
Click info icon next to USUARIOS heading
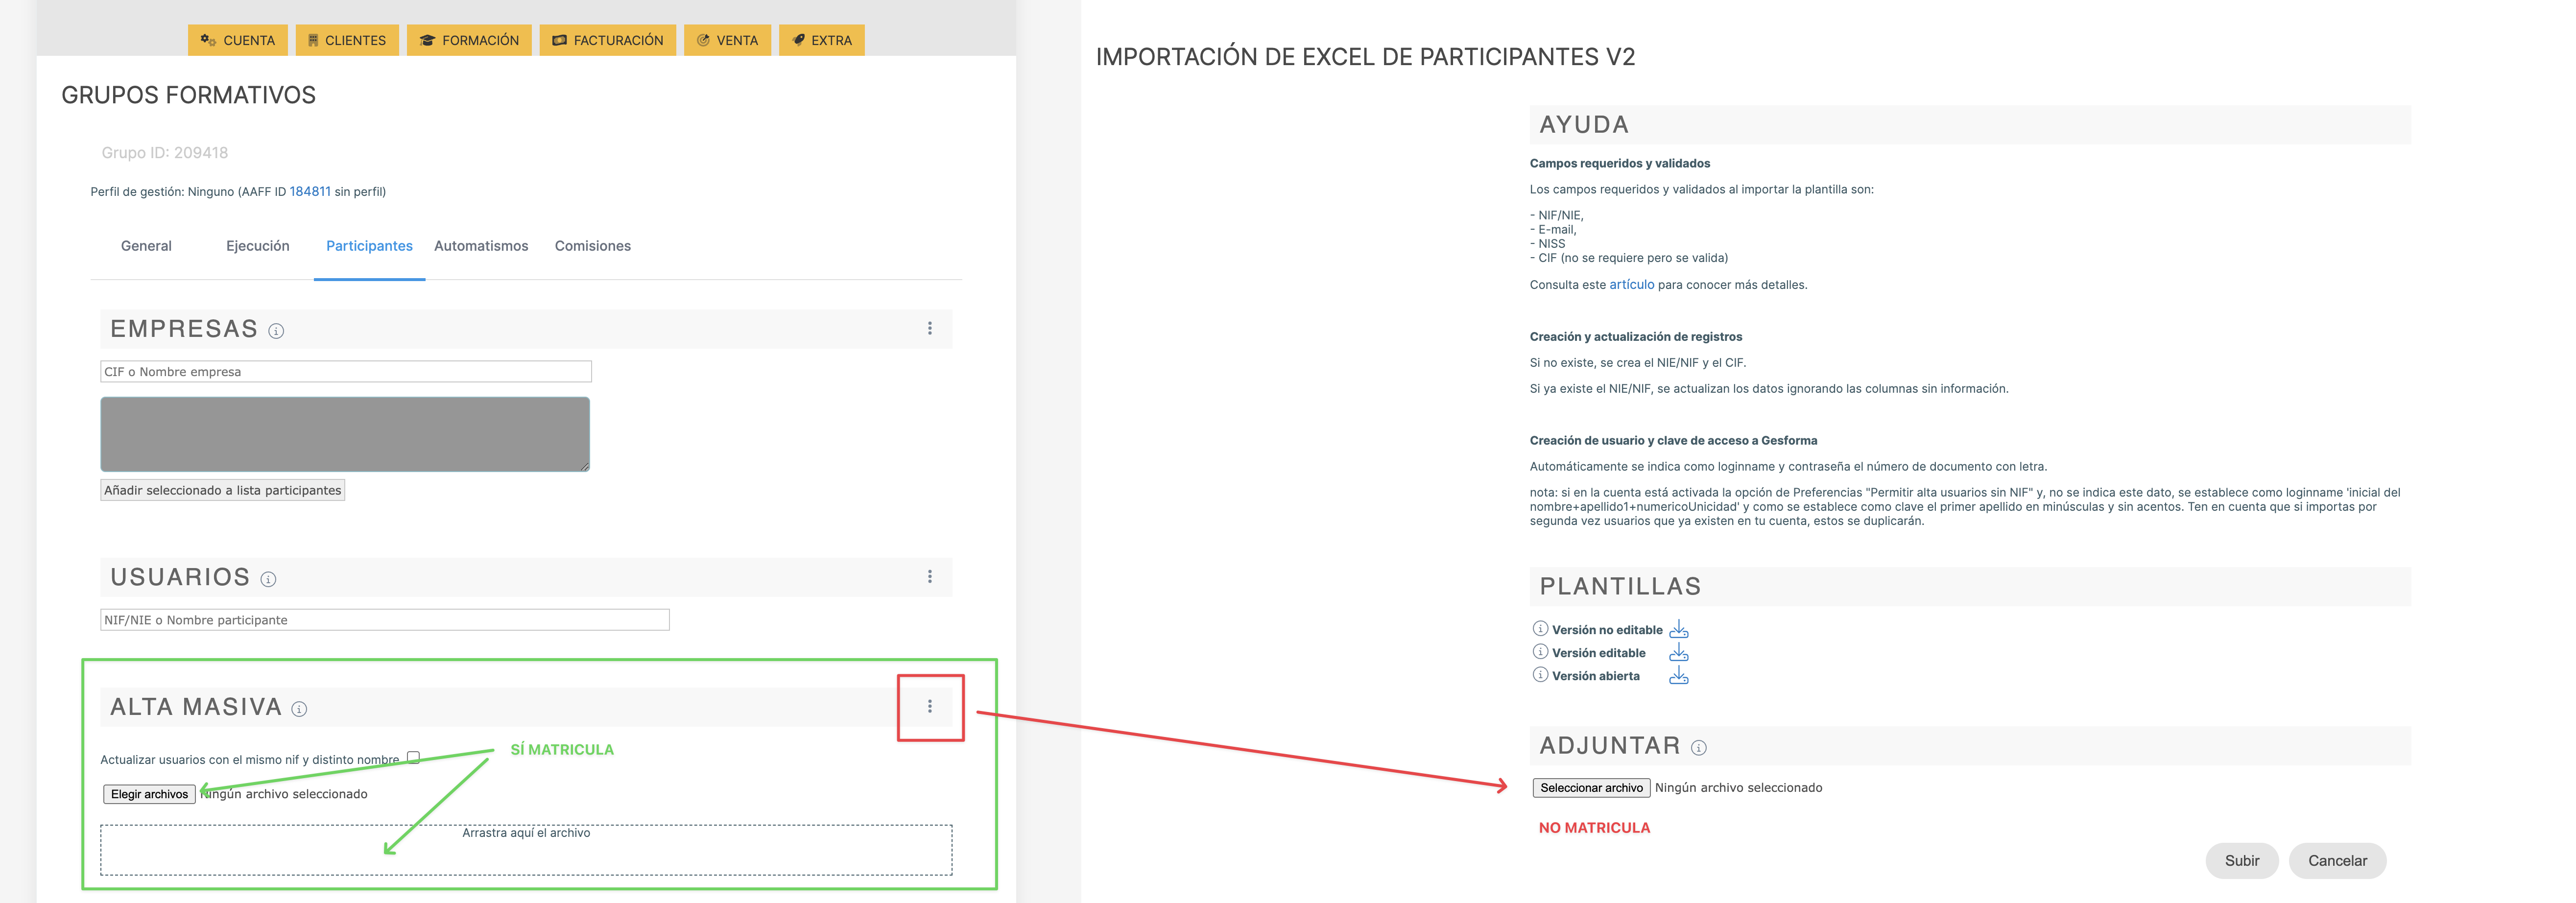tap(268, 579)
